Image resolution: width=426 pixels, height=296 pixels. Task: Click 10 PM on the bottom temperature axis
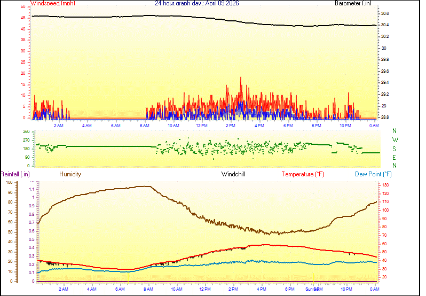[x=346, y=289]
